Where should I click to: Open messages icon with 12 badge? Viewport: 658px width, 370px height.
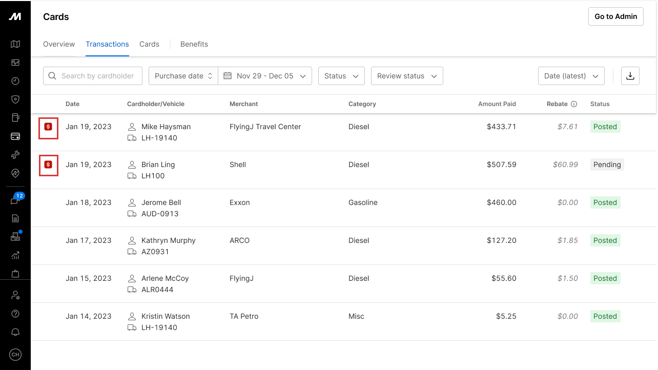[15, 201]
